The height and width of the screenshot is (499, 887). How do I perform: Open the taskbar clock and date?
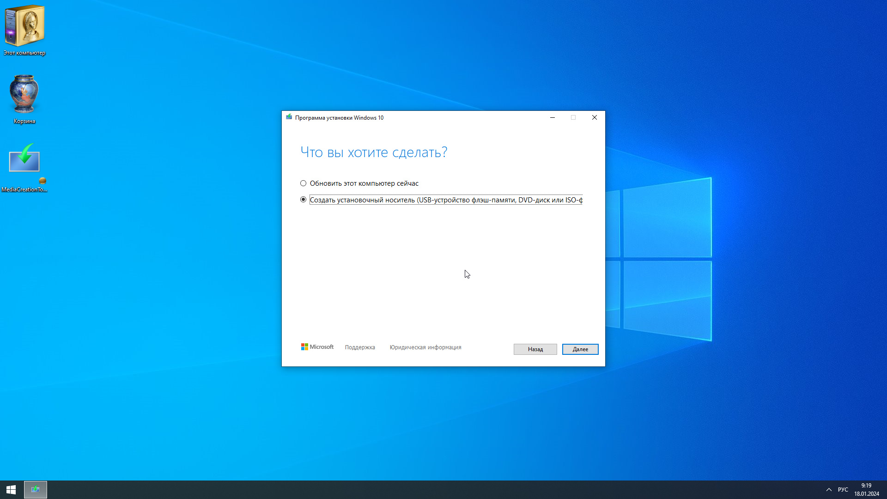pos(866,489)
